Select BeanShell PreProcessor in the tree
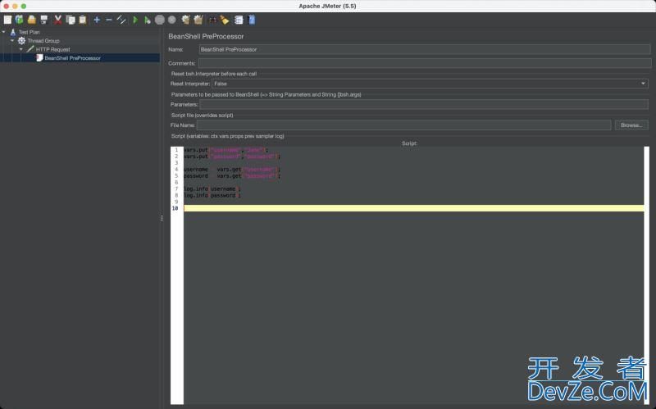Viewport: 656px width, 409px height. [72, 58]
